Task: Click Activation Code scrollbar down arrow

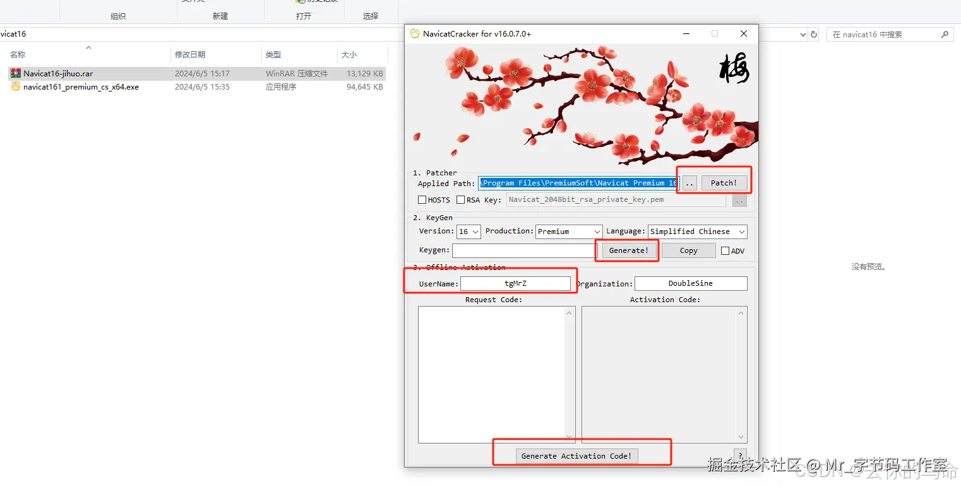Action: (x=742, y=437)
